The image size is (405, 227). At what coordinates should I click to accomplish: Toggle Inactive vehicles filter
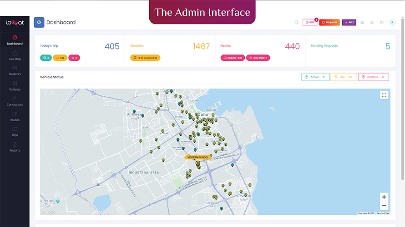373,77
